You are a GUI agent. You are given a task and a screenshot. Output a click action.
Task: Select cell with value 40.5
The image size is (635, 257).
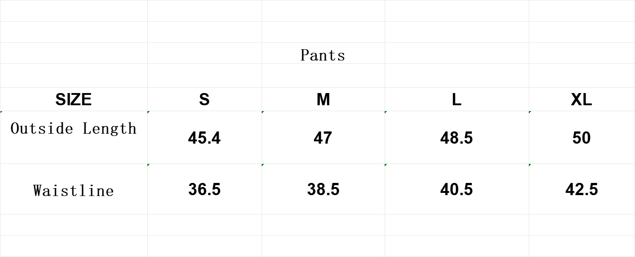coord(456,189)
